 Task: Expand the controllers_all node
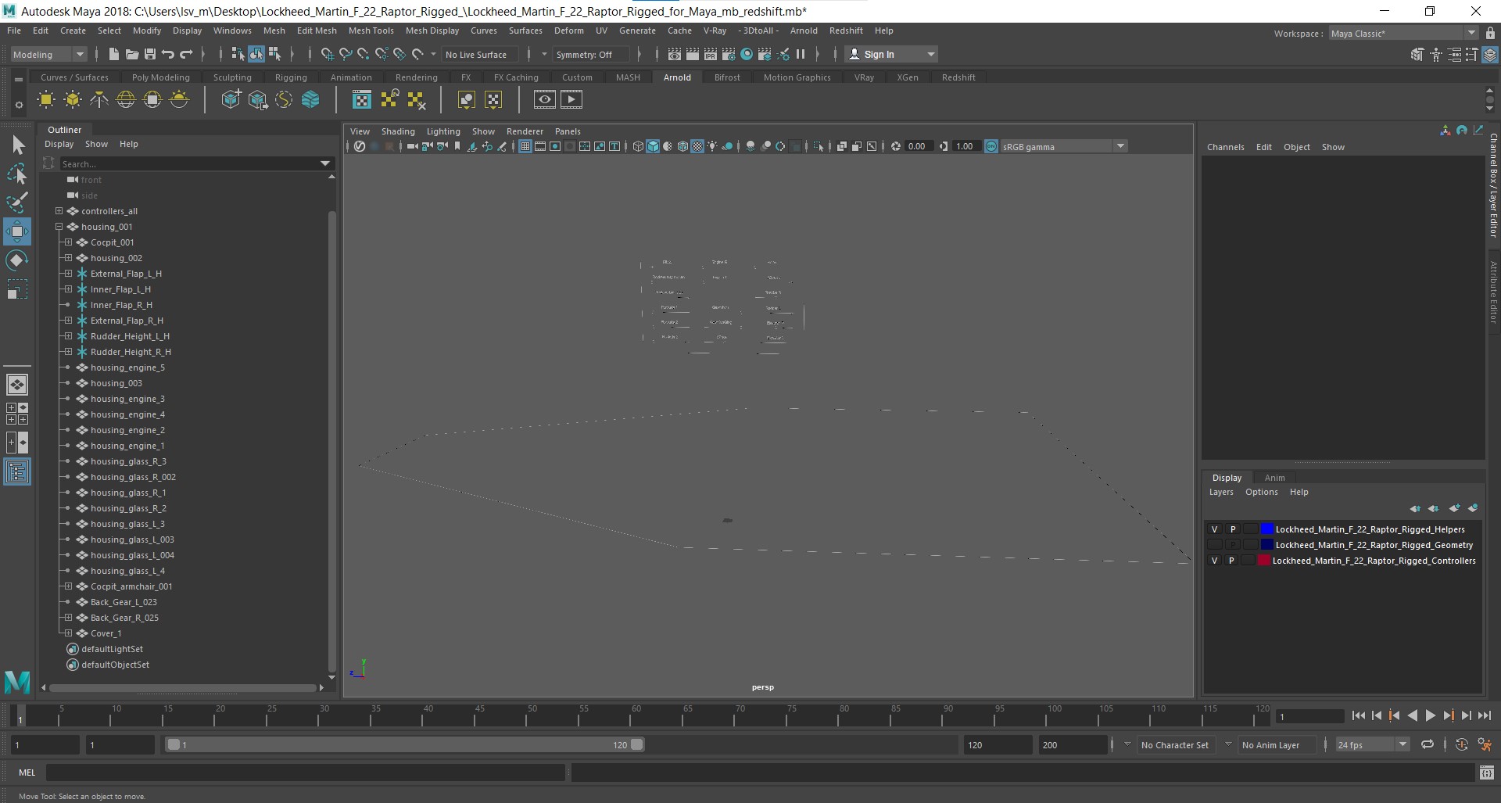tap(59, 211)
